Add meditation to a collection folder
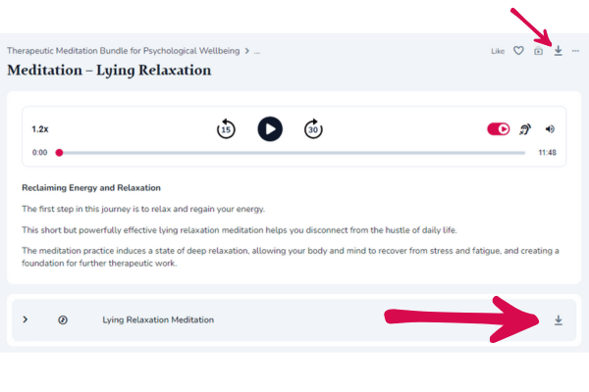This screenshot has height=392, width=589. coord(538,51)
